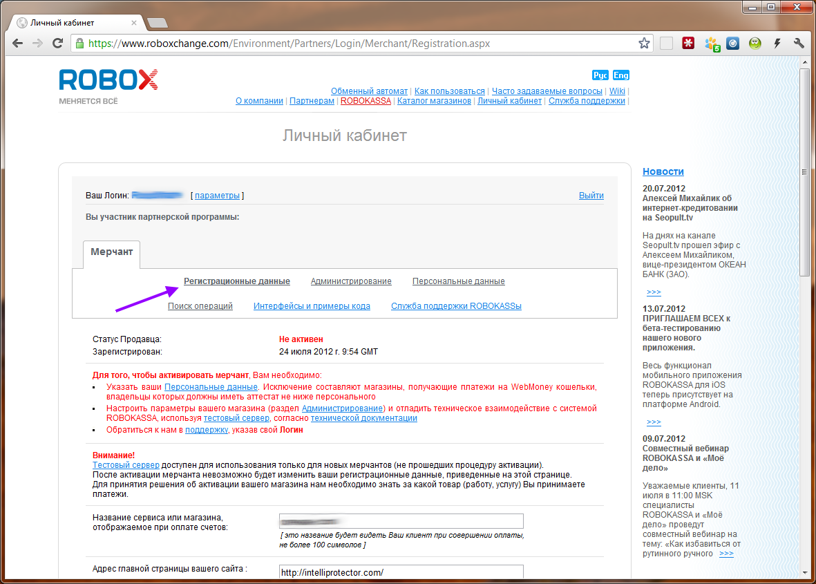Open Каталог магазинов

point(434,101)
